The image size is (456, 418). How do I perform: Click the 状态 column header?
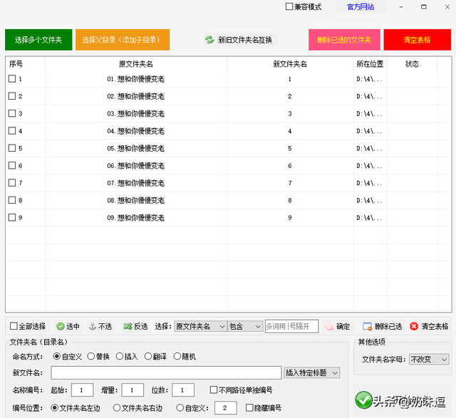click(x=412, y=64)
